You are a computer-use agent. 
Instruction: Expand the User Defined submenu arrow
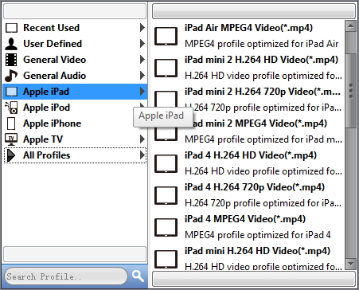[x=142, y=44]
